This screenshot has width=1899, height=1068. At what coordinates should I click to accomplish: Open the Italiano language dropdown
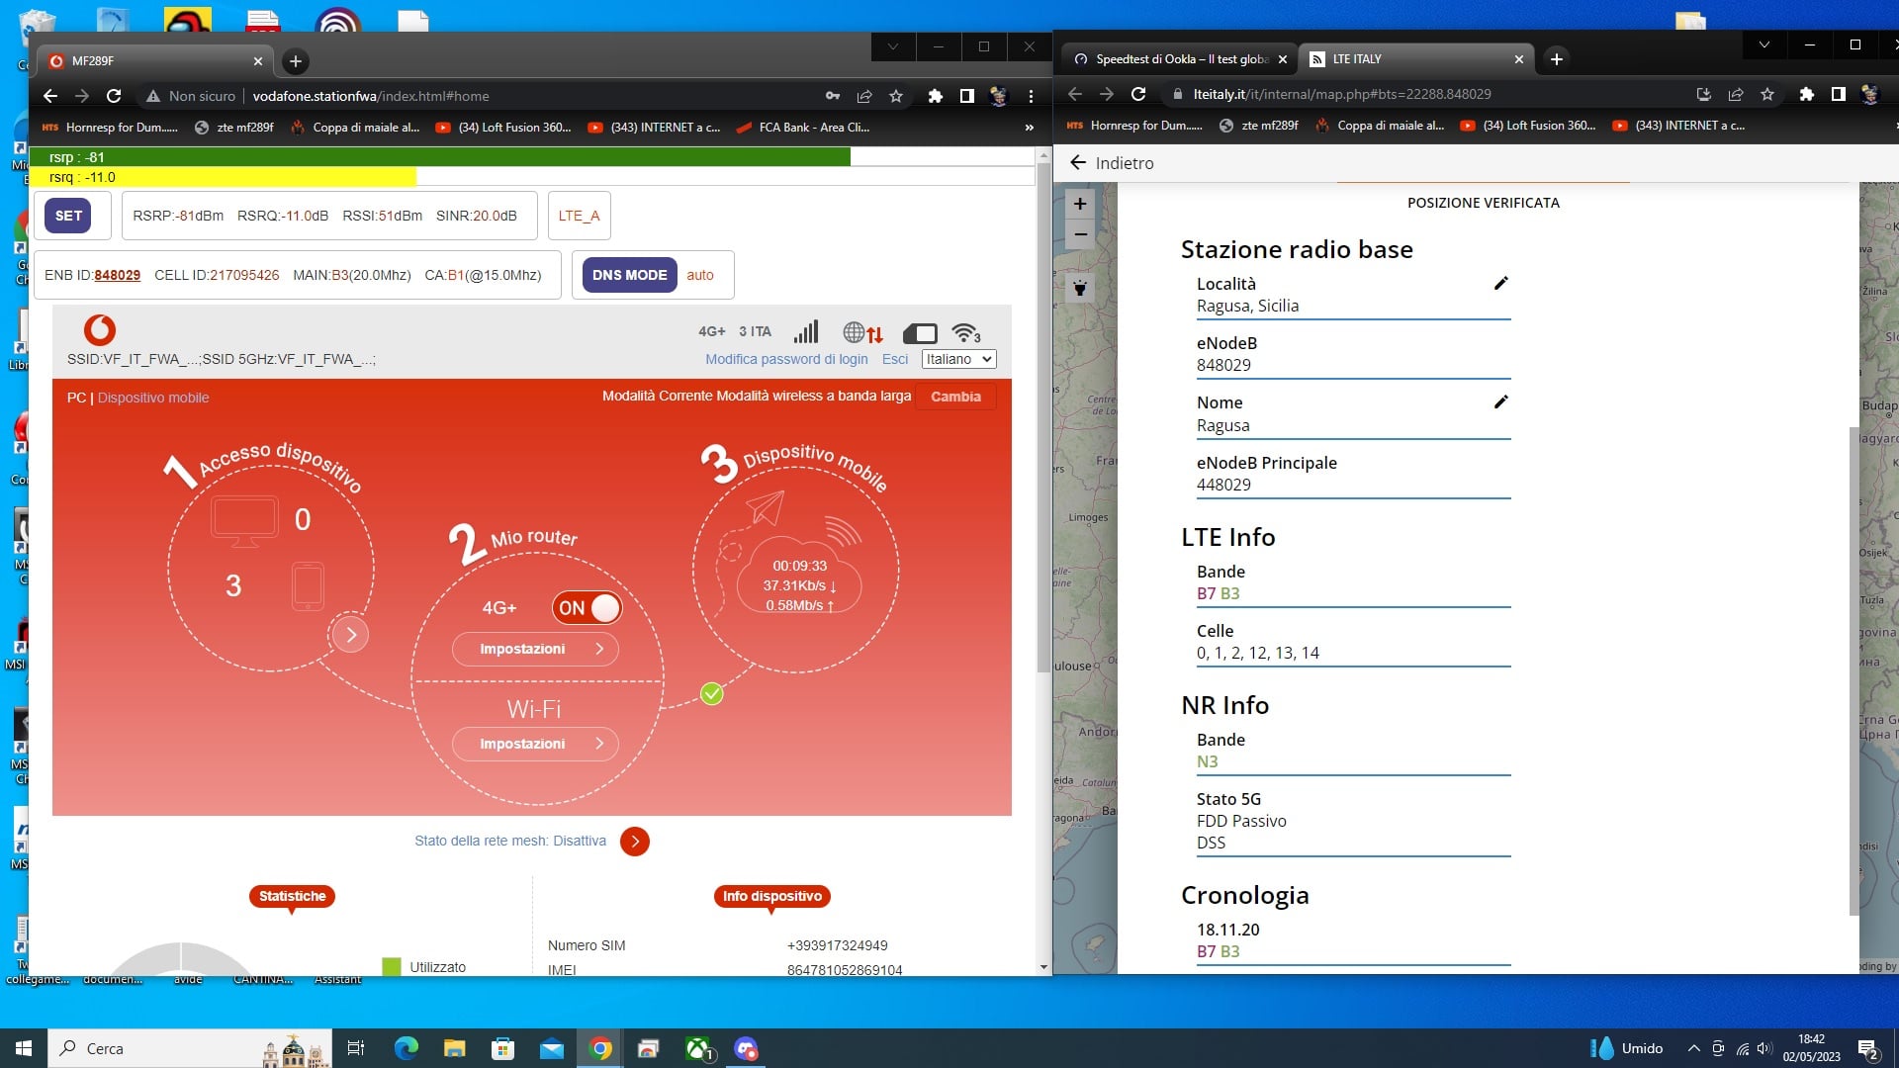[x=958, y=359]
